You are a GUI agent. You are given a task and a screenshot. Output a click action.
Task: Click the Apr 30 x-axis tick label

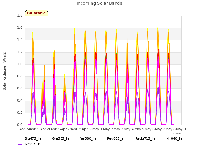tap(87, 129)
